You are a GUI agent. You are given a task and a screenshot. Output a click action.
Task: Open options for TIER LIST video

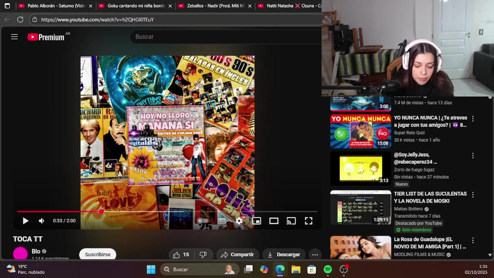[x=473, y=195]
